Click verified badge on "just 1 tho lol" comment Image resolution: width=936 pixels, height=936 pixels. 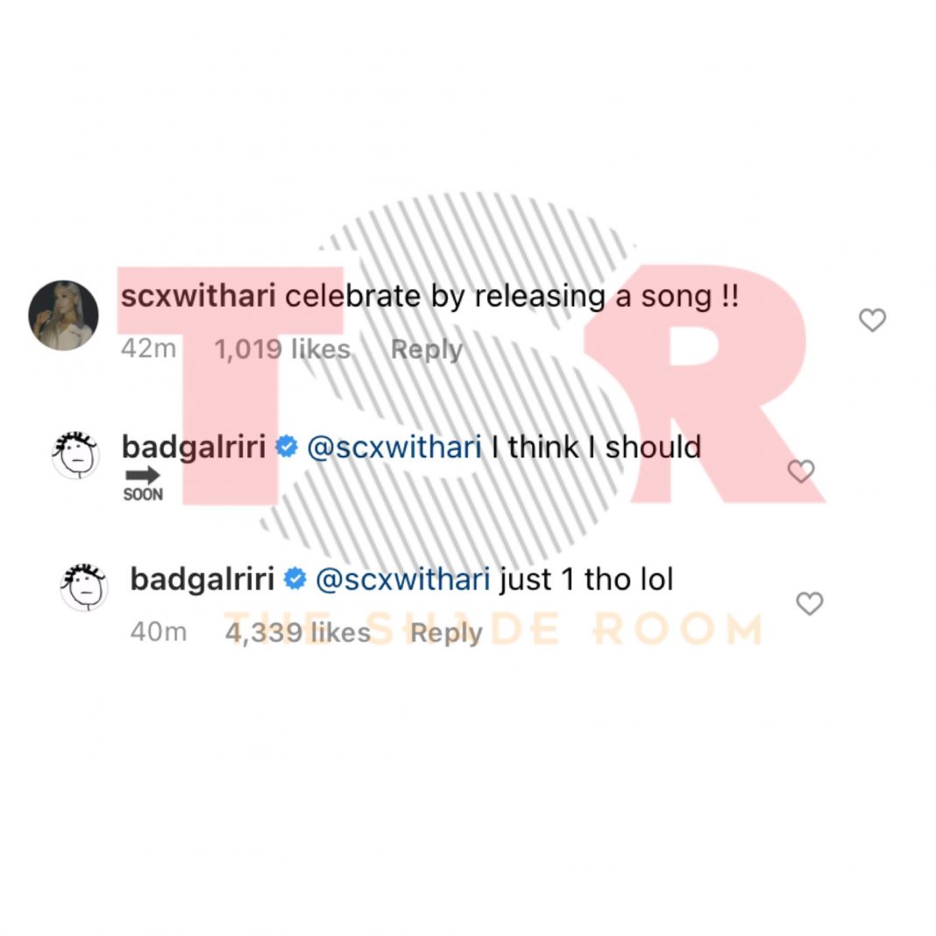(x=295, y=579)
